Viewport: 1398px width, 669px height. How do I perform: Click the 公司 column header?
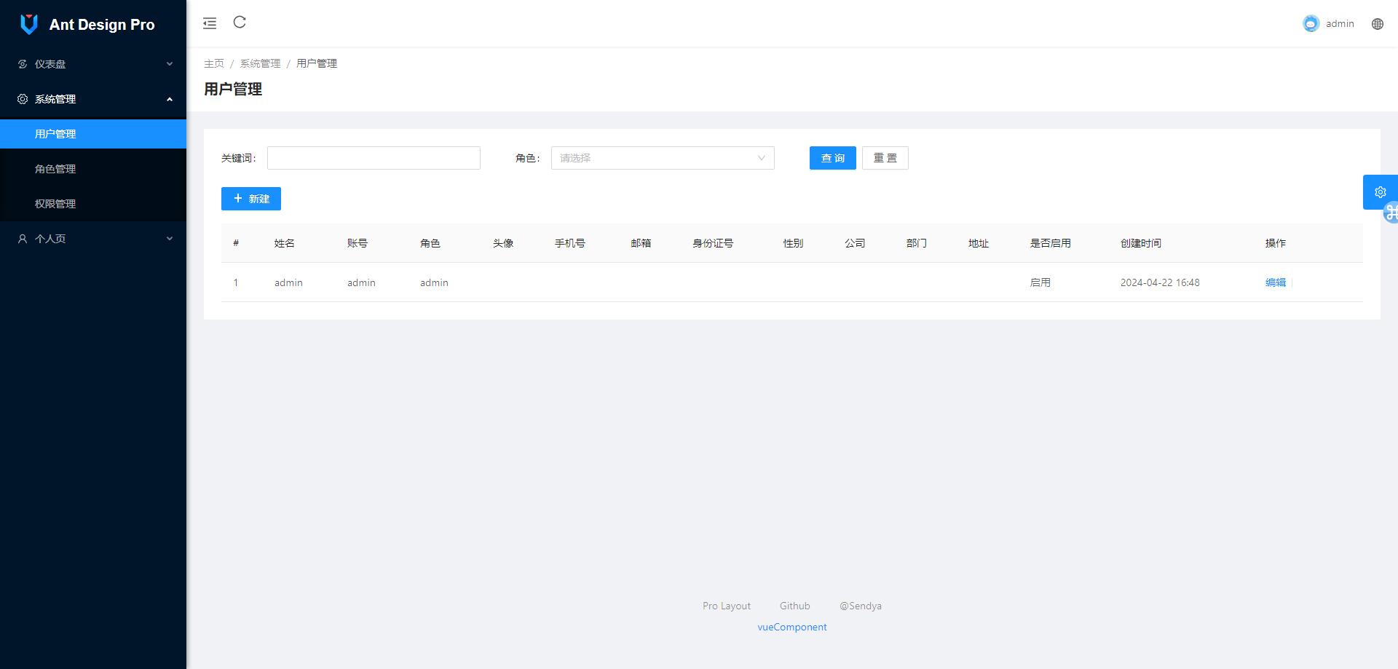855,243
